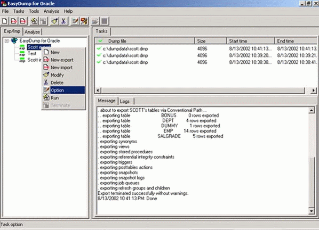Image resolution: width=319 pixels, height=230 pixels.
Task: Click the checkmark on the 10:39:20 dump row
Action: point(99,55)
